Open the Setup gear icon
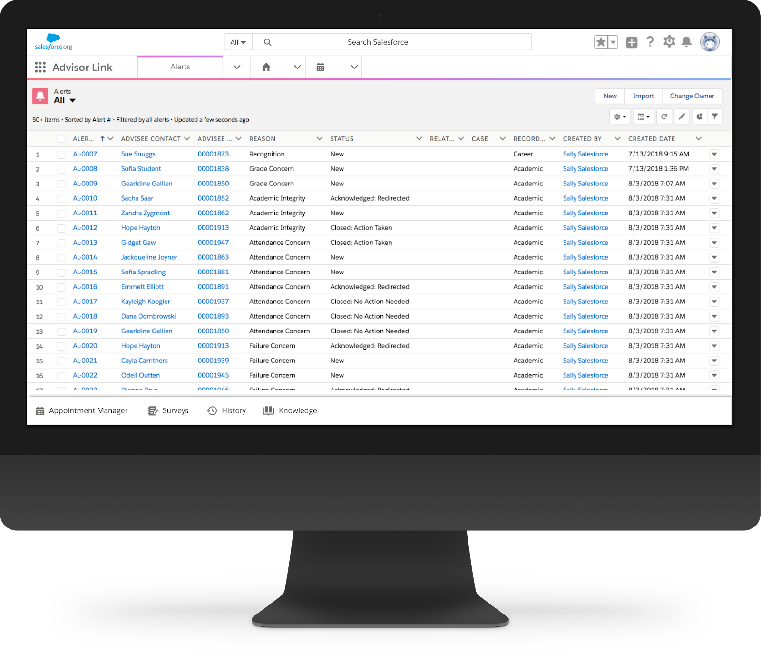The image size is (761, 653). (x=669, y=42)
